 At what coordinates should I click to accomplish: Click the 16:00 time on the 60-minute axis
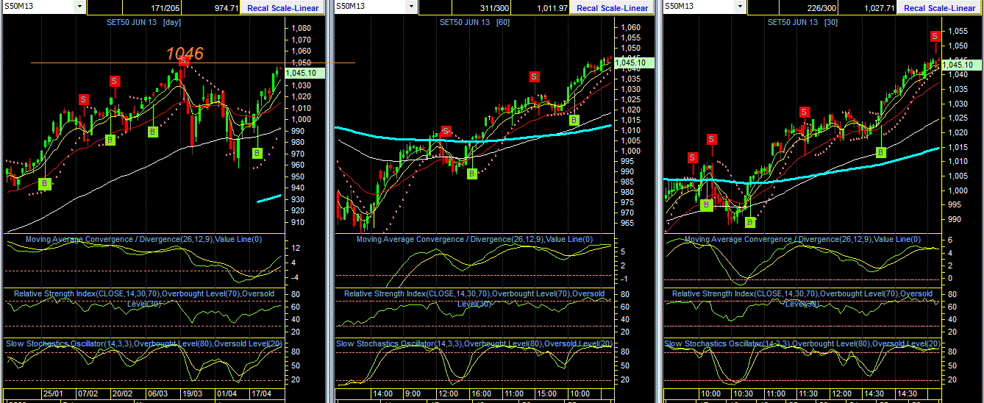coord(481,393)
